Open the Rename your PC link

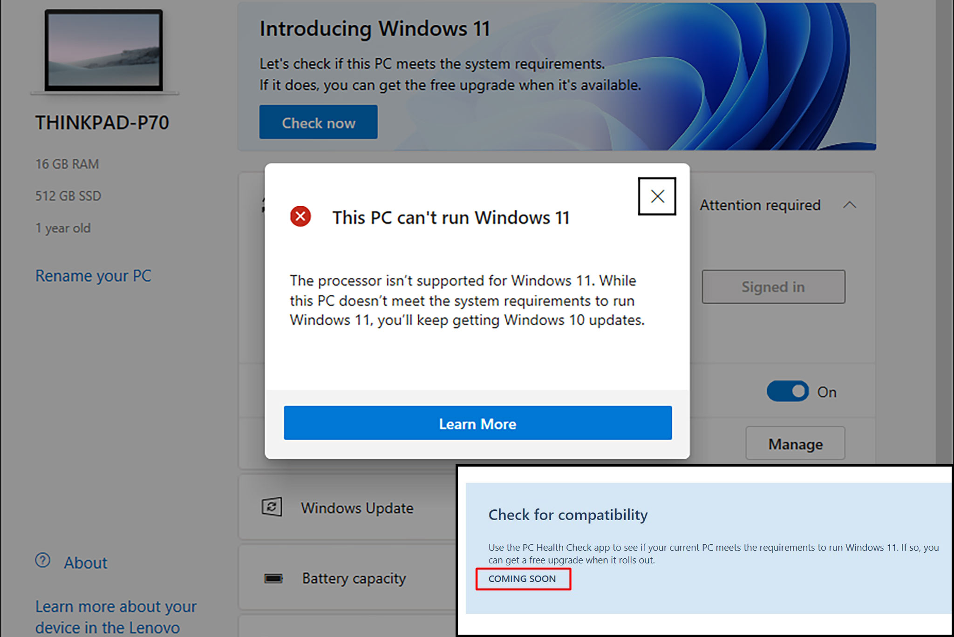(93, 276)
